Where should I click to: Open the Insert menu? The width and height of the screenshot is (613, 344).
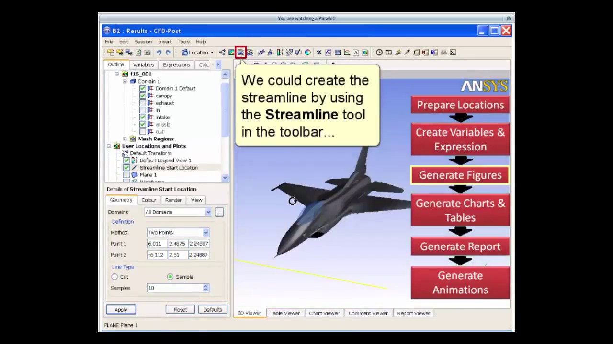165,42
